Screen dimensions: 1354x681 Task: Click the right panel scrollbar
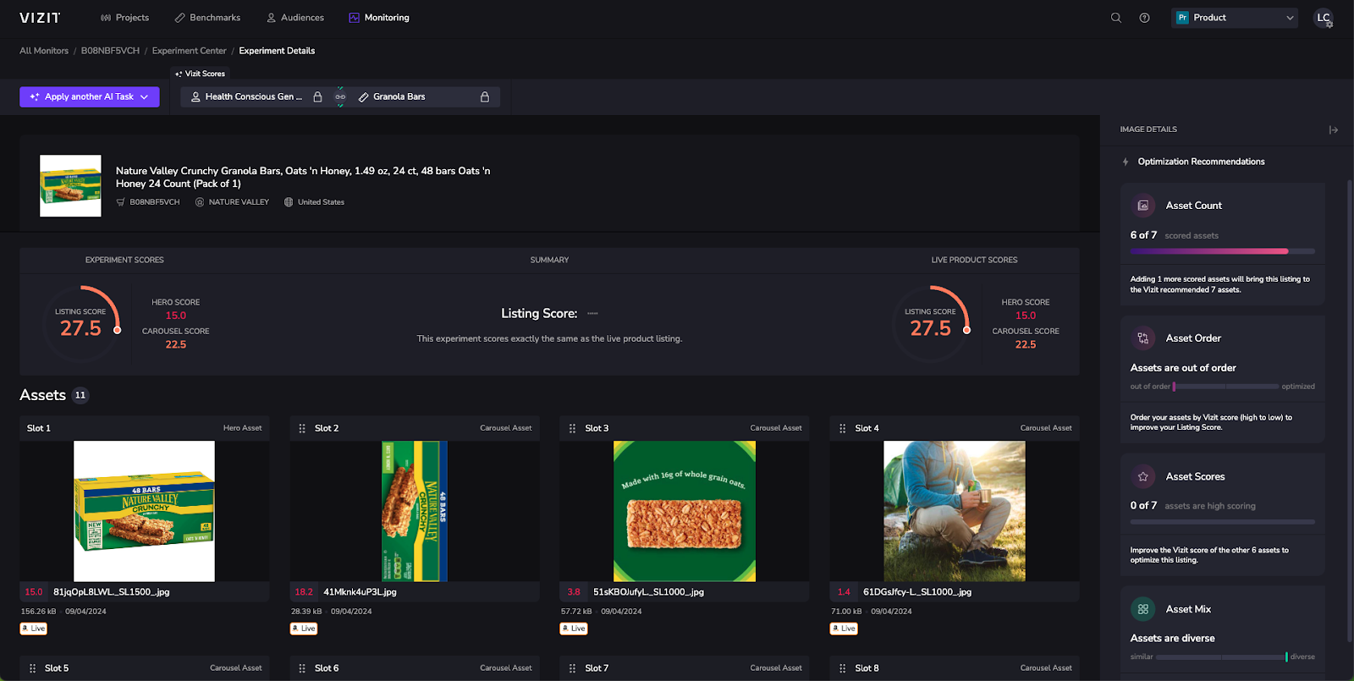tap(1350, 411)
